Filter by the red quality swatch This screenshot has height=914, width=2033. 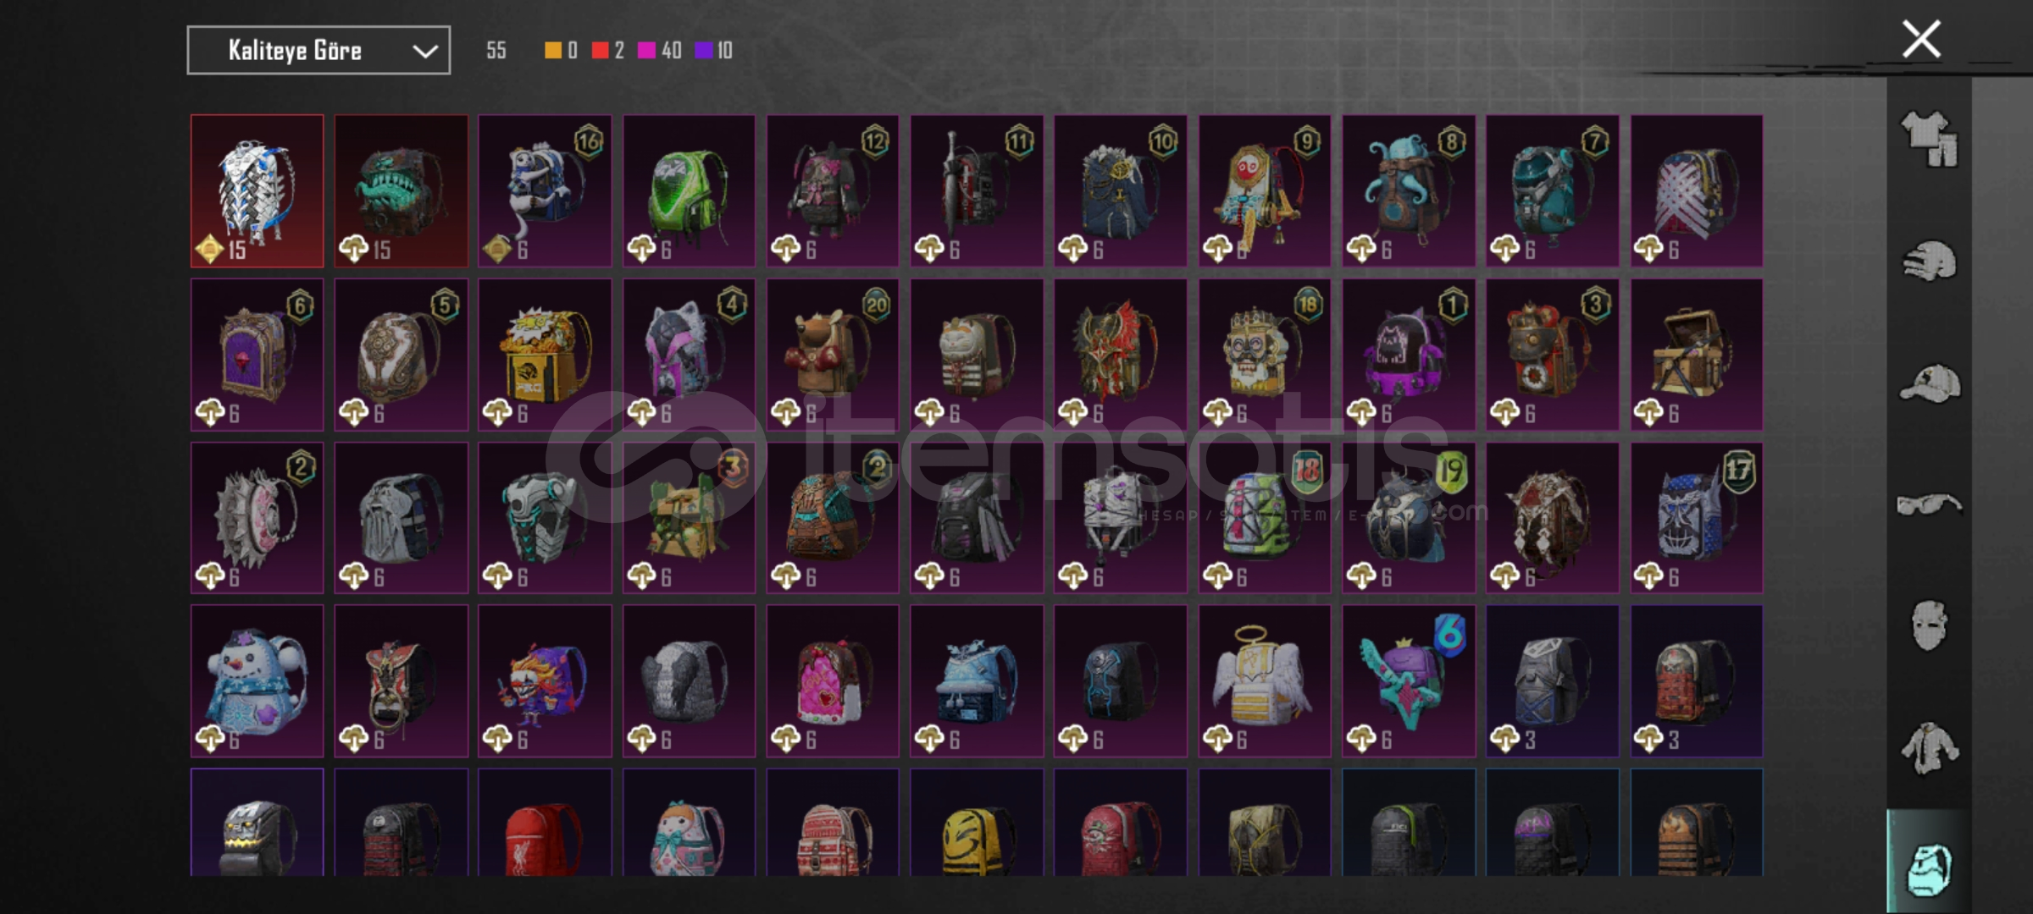pos(600,51)
